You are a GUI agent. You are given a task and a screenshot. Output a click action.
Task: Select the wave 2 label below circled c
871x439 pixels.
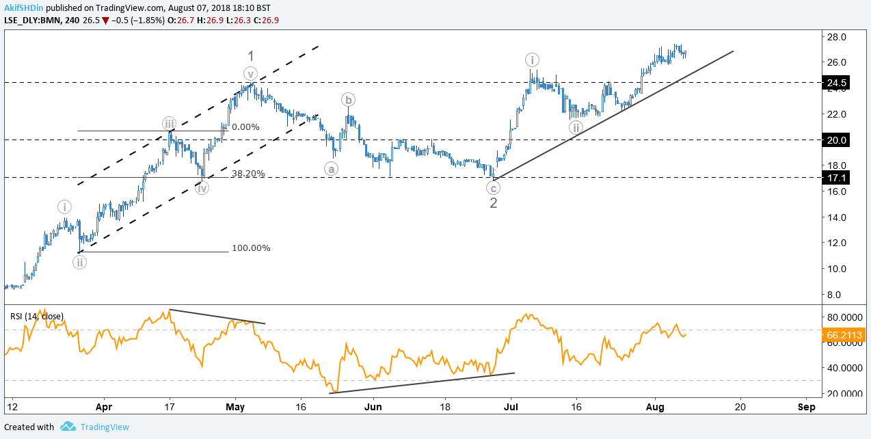click(493, 203)
